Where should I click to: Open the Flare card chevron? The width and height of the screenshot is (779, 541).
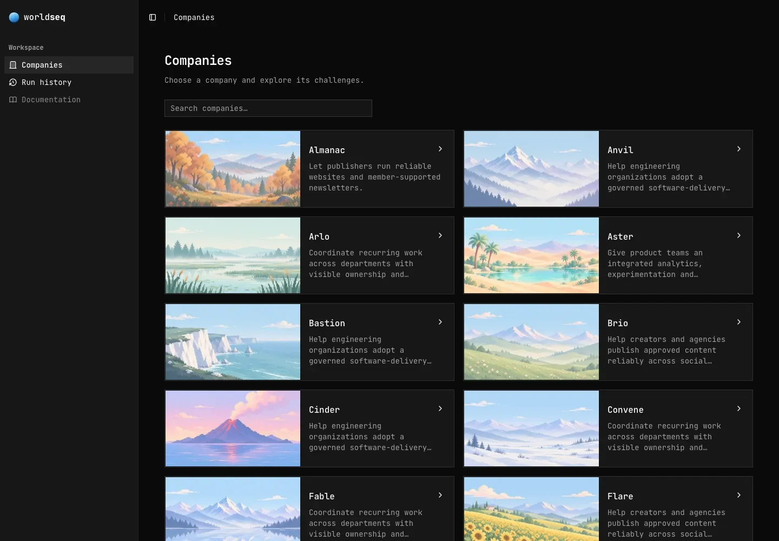(739, 495)
